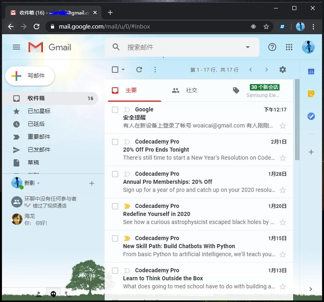Open the Google apps launcher grid
Viewport: 324px width, 302px height.
point(289,47)
